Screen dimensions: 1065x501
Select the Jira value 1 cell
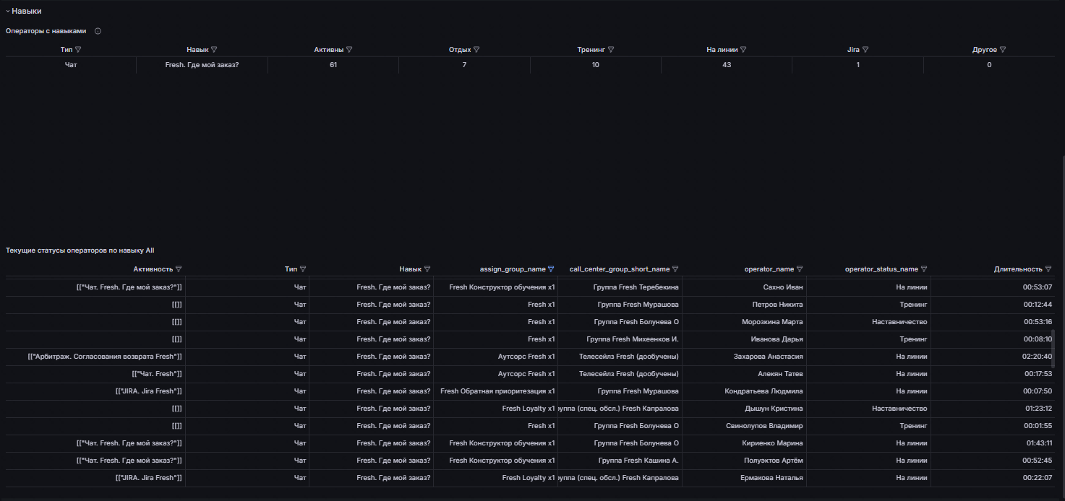(x=858, y=65)
